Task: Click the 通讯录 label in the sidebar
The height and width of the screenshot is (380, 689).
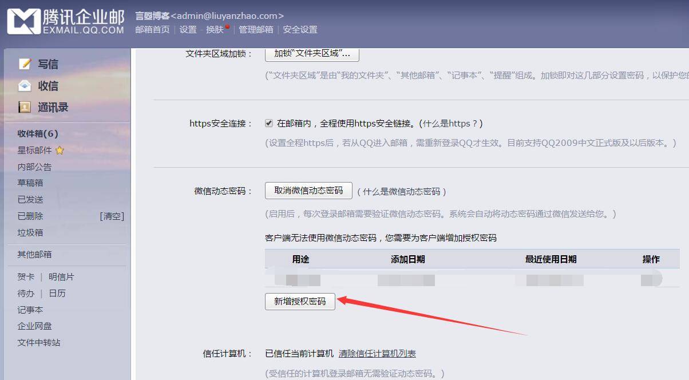Action: tap(53, 107)
